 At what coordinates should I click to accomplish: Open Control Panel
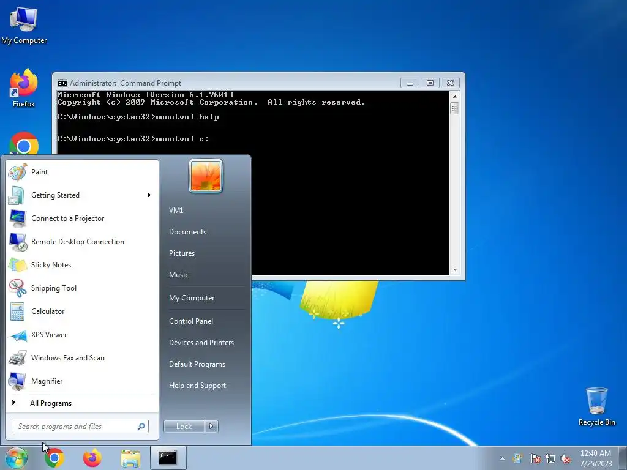tap(191, 321)
